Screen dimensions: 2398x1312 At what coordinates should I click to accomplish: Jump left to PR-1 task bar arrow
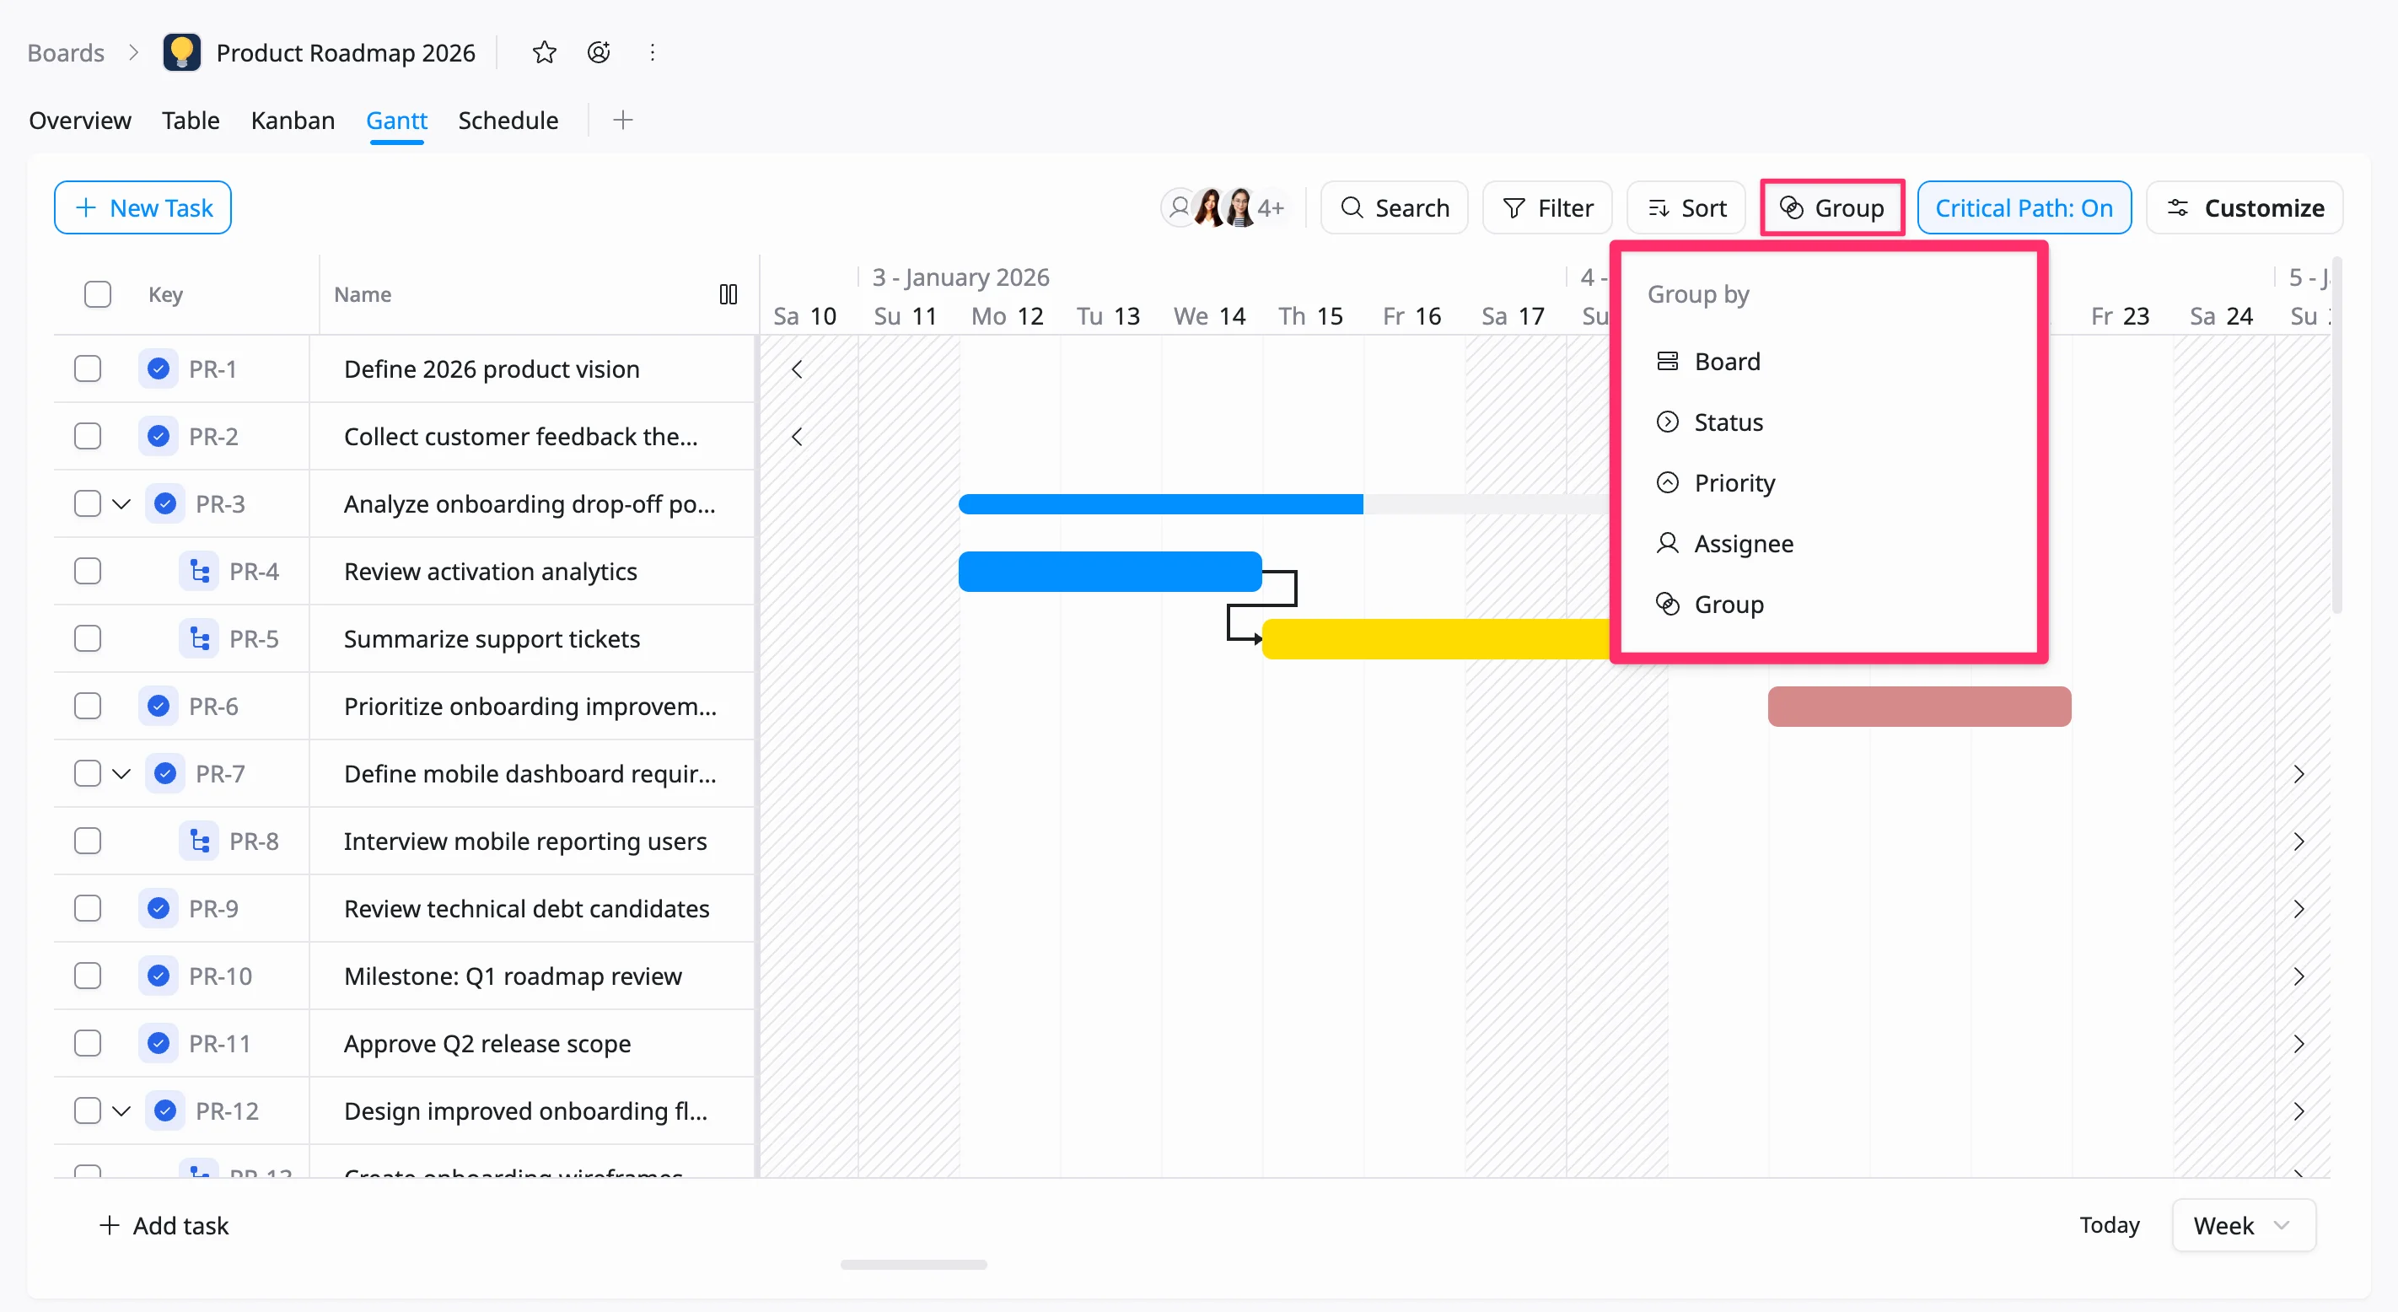[x=797, y=368]
